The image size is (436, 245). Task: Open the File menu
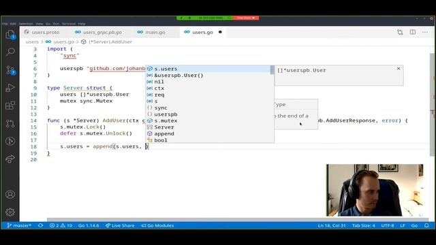coord(5,24)
